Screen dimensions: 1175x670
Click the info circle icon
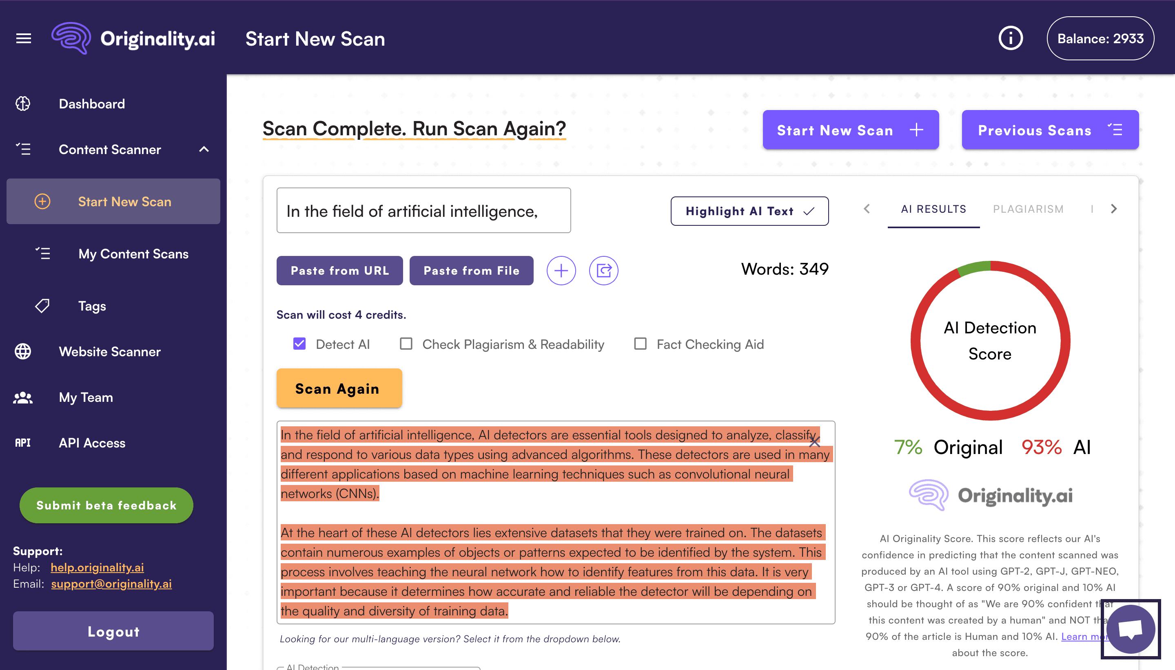pos(1010,38)
